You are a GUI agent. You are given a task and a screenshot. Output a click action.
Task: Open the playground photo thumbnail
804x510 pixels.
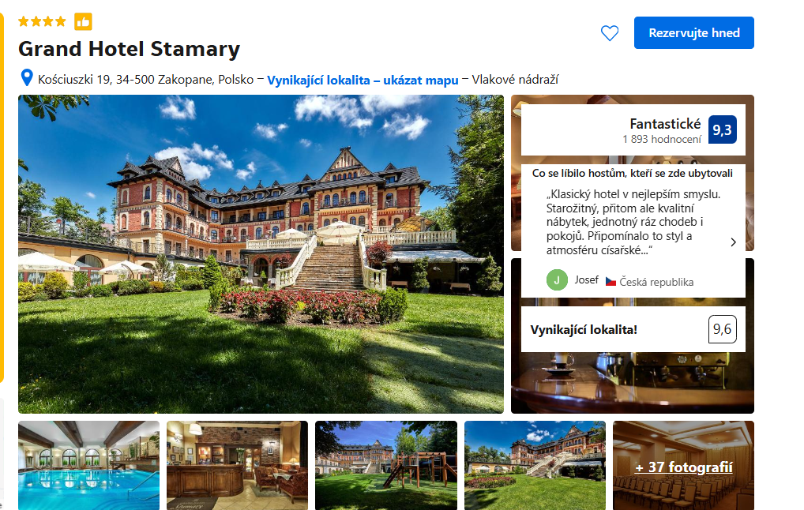coord(386,466)
